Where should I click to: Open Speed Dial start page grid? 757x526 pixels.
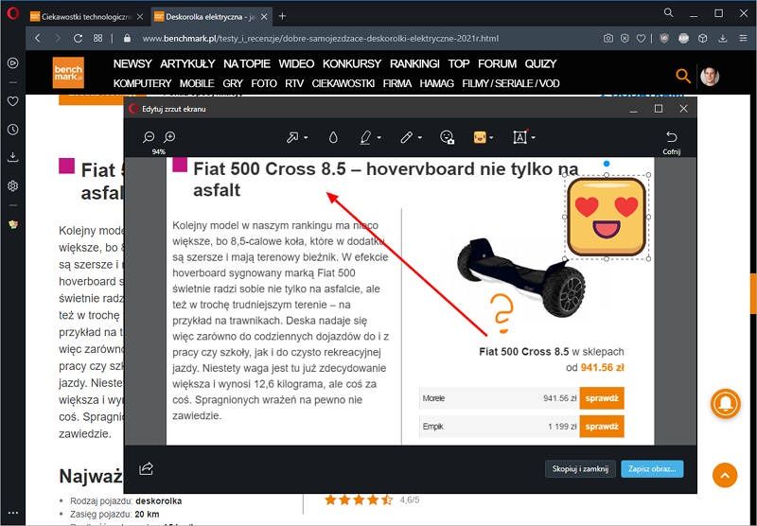(x=98, y=38)
